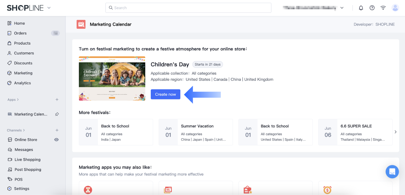This screenshot has height=195, width=405.
Task: Open the 6.6 SUPER SALE festival card
Action: click(x=355, y=132)
